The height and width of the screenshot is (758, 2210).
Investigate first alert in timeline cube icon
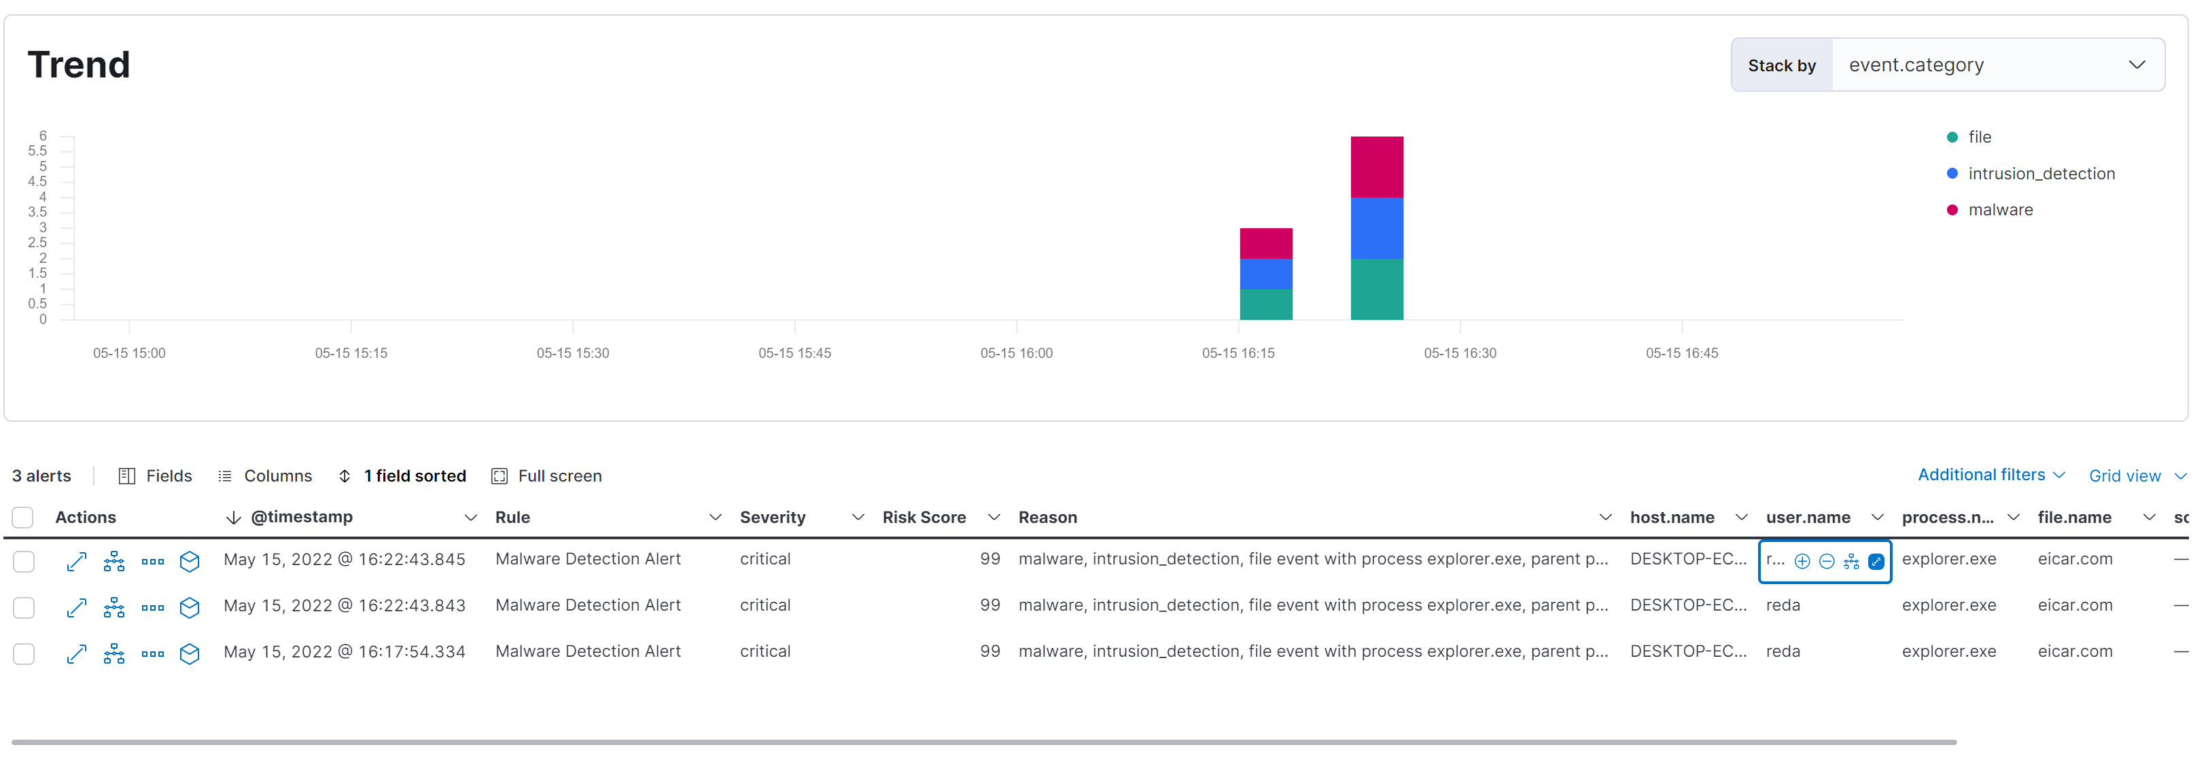(190, 562)
